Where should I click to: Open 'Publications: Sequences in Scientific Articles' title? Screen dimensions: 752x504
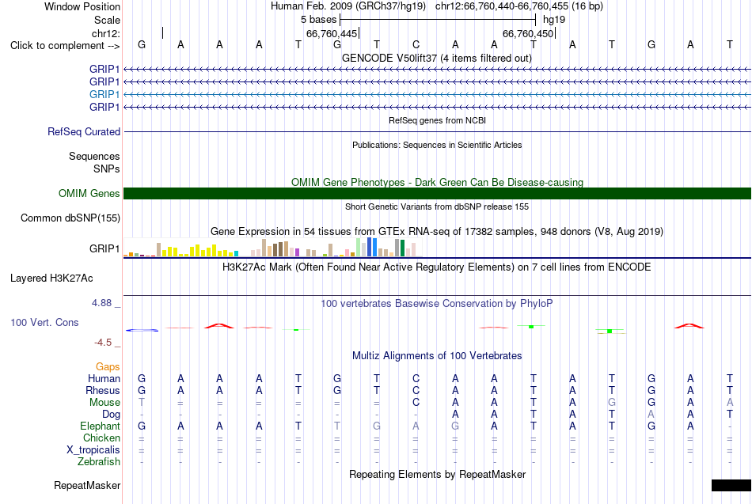point(437,145)
